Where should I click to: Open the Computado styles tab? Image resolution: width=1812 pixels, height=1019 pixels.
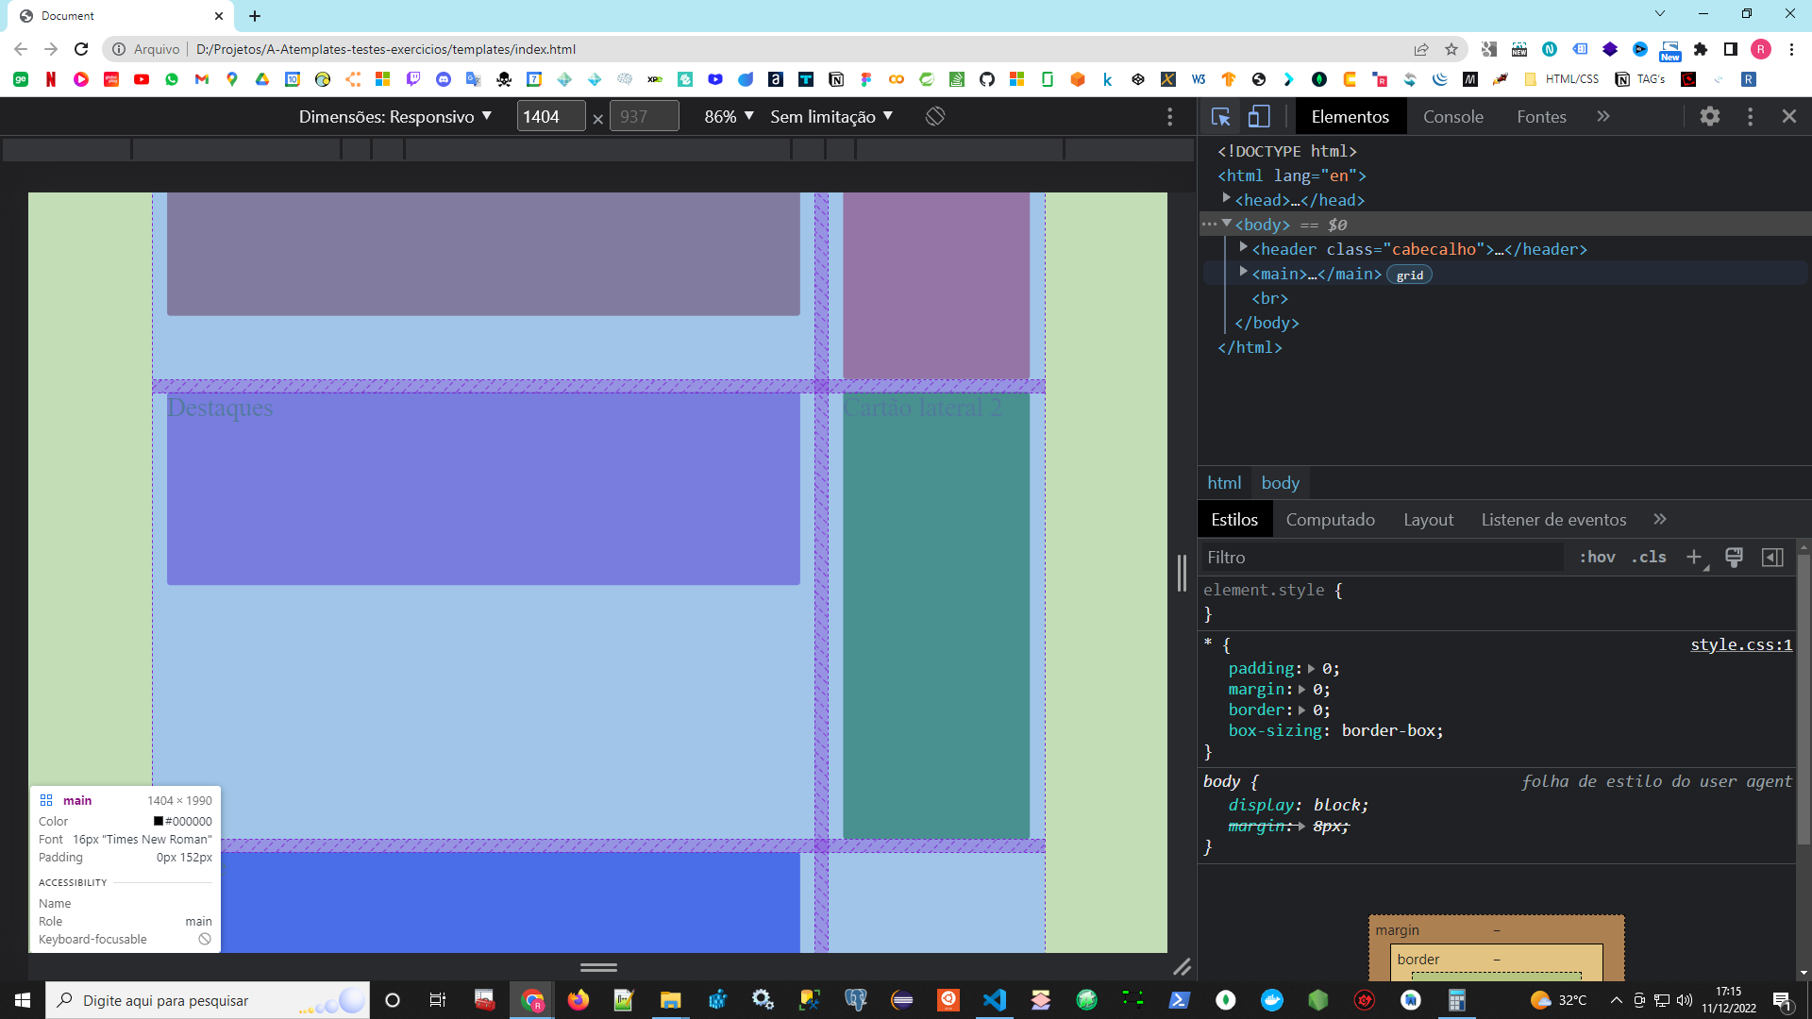coord(1330,520)
